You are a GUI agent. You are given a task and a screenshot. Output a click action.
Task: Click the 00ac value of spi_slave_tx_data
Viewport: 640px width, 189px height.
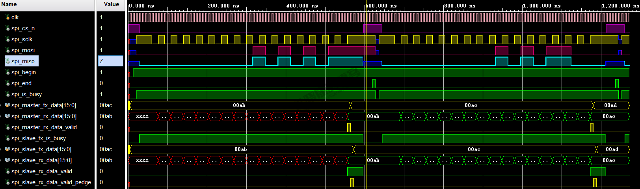pos(106,149)
